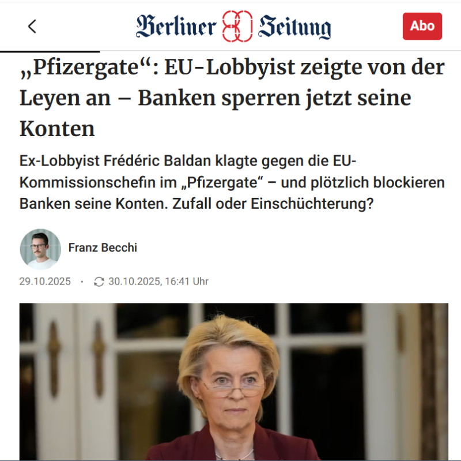
Task: Open the Abo subscription button
Action: pyautogui.click(x=422, y=26)
